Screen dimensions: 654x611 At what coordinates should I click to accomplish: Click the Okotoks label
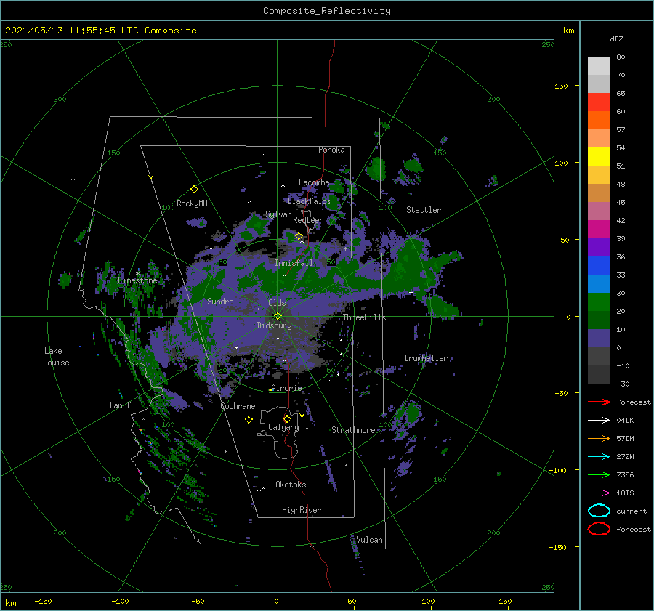(291, 485)
